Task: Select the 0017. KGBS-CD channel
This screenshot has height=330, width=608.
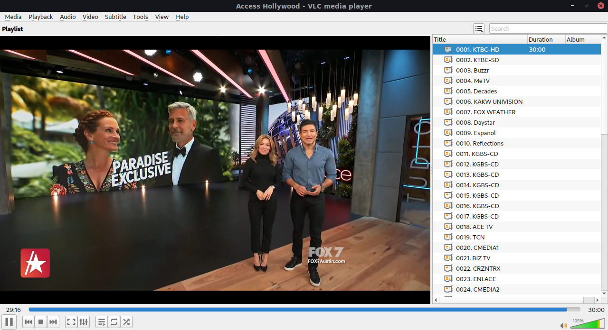Action: click(x=516, y=216)
